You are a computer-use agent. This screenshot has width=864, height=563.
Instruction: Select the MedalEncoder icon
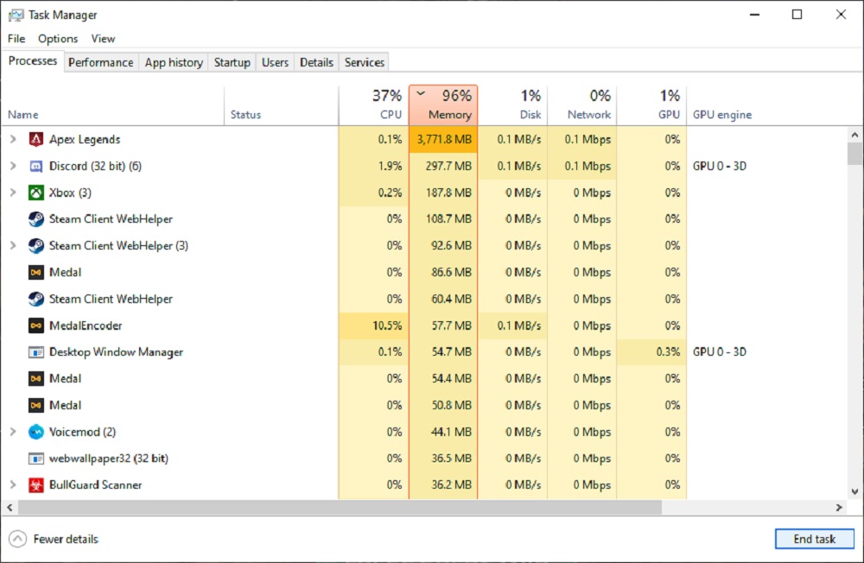[x=35, y=326]
